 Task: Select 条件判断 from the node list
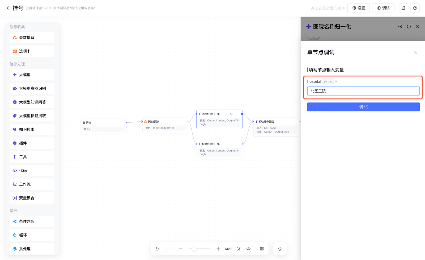pyautogui.click(x=32, y=221)
